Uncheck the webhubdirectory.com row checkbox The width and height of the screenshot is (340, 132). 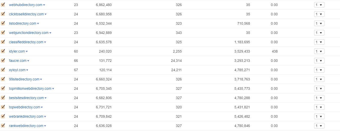(3, 5)
